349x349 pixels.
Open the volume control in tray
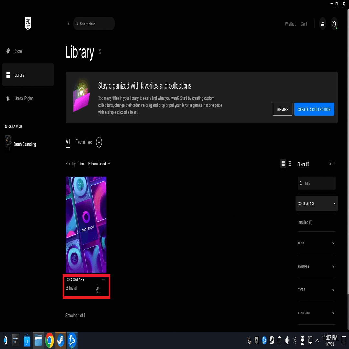coord(287,340)
